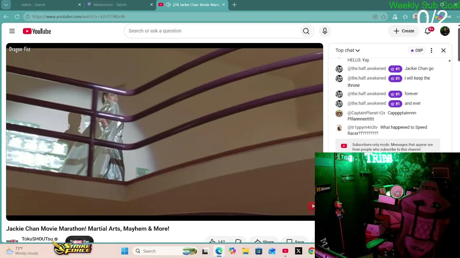Open the apps grid icon in address bar
Viewport: 460px width, 258px height.
(375, 16)
